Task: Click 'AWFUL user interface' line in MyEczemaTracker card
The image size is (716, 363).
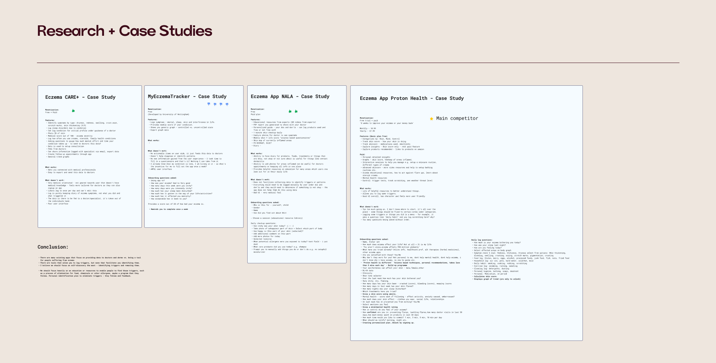Action: [x=161, y=169]
